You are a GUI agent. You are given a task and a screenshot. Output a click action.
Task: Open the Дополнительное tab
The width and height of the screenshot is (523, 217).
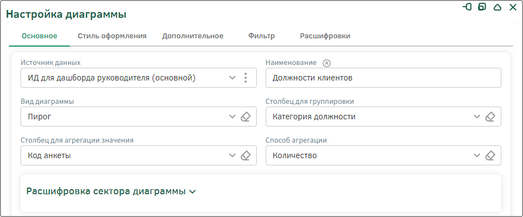click(193, 36)
